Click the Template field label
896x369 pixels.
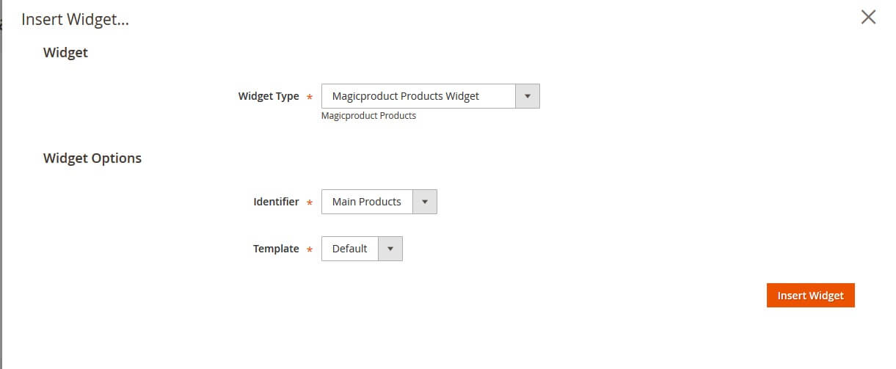276,249
